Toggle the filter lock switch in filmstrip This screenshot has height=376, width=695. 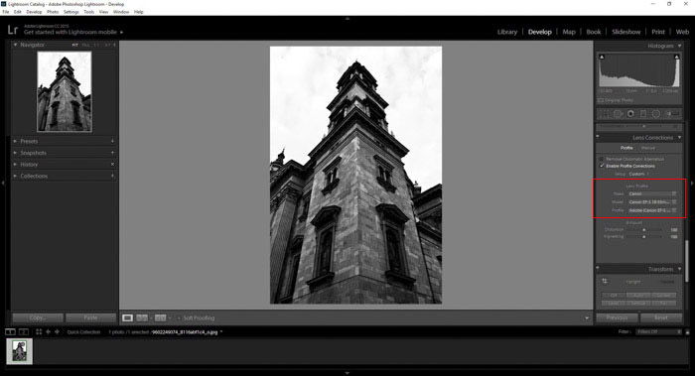pos(687,331)
